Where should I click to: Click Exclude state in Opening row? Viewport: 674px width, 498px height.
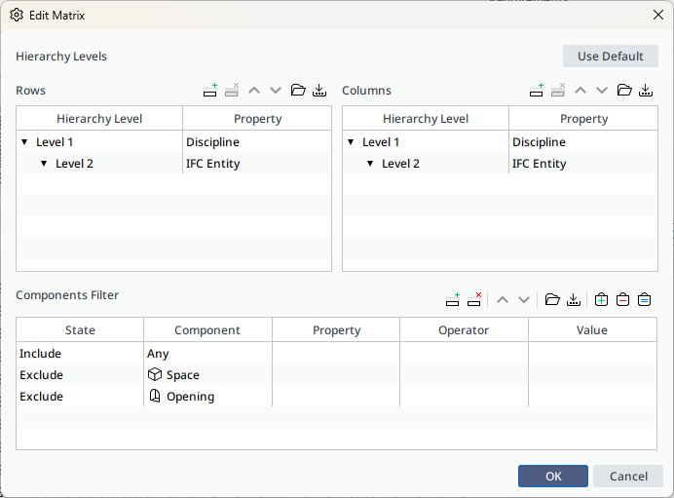click(80, 396)
